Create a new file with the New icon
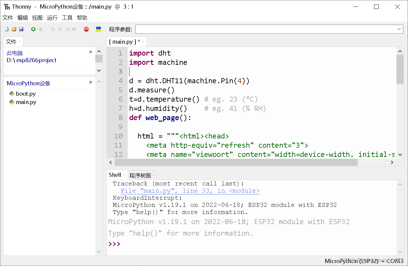This screenshot has height=266, width=408. point(6,29)
